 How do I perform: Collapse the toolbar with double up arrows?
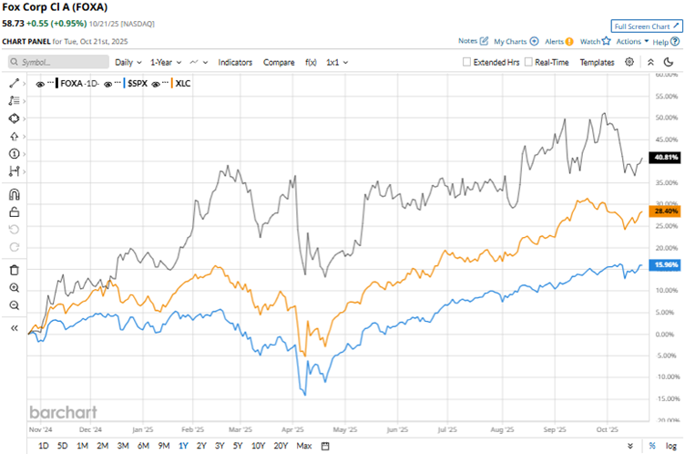(x=650, y=62)
